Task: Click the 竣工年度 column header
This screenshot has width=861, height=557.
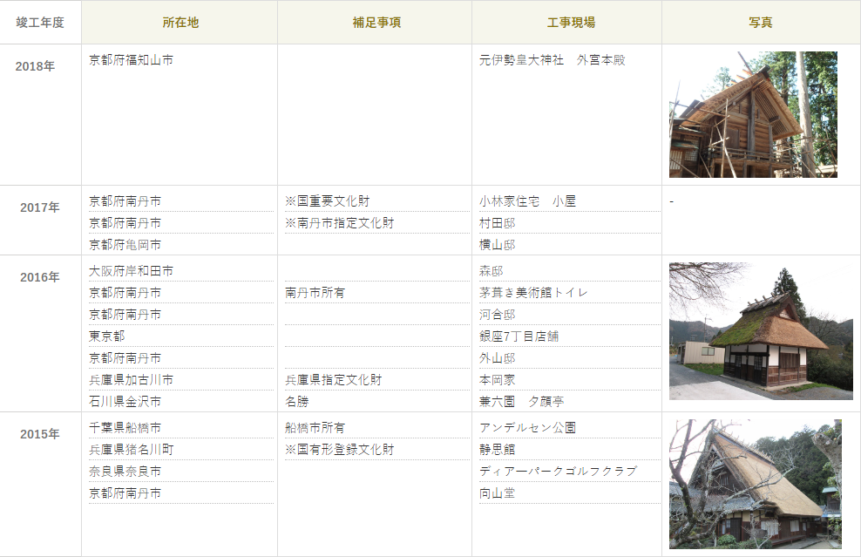Action: pos(40,23)
